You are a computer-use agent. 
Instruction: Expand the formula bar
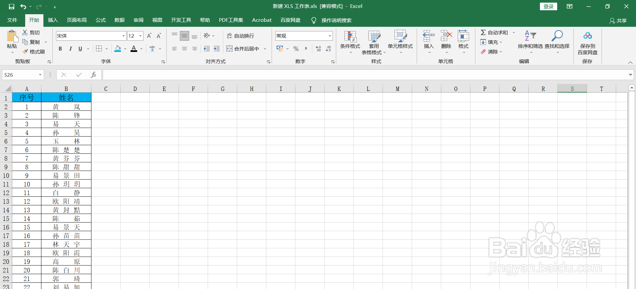630,75
